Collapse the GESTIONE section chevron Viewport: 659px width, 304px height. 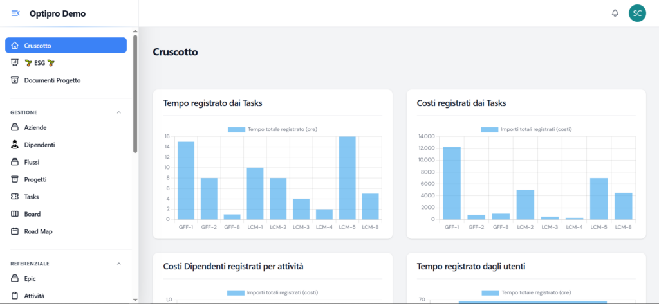118,112
